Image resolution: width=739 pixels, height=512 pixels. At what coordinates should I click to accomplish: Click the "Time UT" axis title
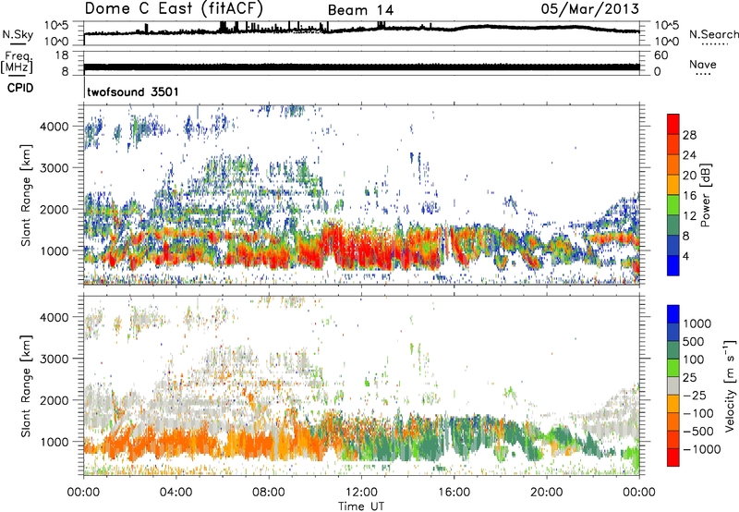(x=361, y=506)
